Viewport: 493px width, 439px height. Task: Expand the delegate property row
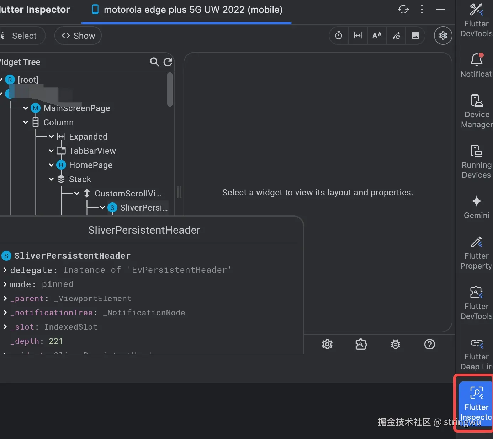(5, 270)
